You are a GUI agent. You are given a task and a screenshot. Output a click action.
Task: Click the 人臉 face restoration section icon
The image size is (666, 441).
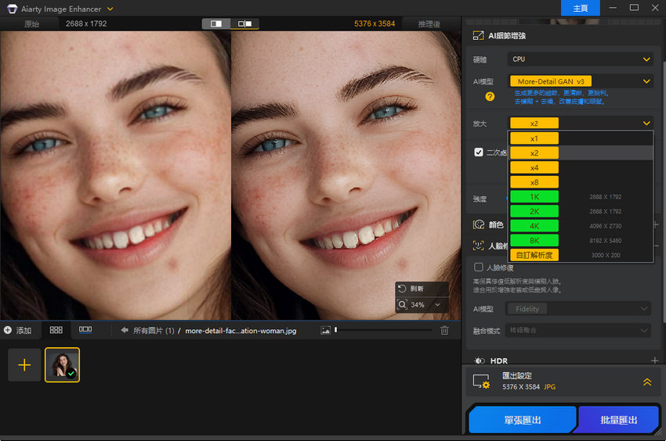click(479, 246)
